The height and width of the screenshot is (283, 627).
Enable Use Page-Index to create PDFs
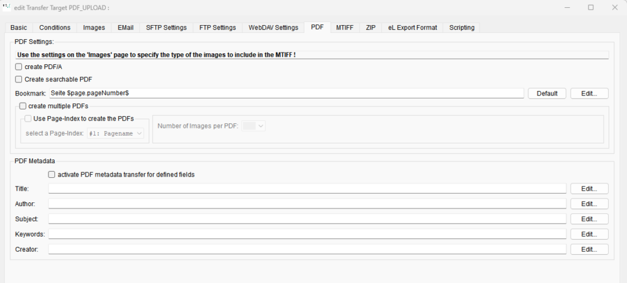[28, 119]
